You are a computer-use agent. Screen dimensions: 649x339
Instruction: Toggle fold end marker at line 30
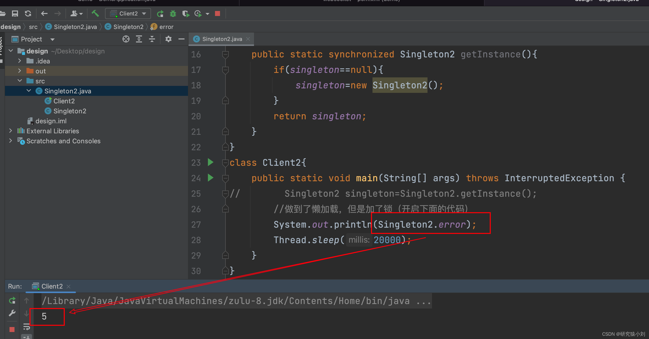(x=225, y=271)
